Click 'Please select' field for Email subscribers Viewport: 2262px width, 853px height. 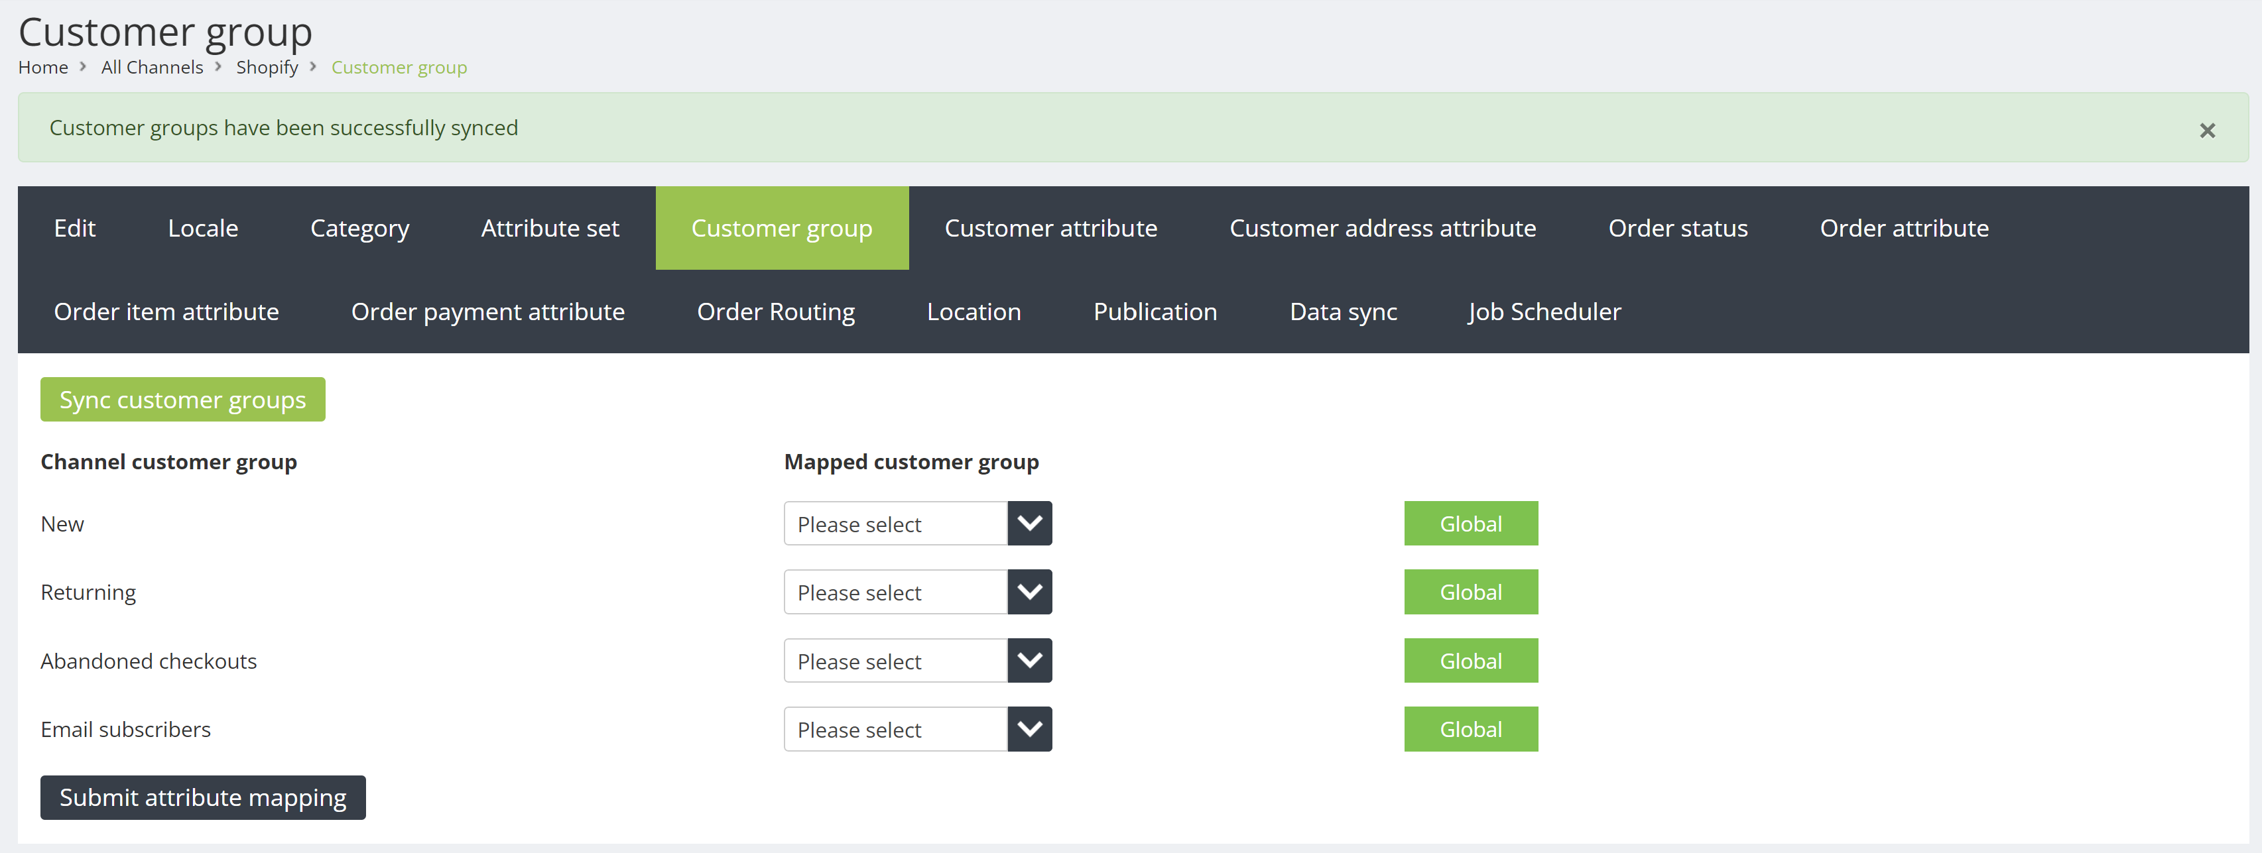896,728
